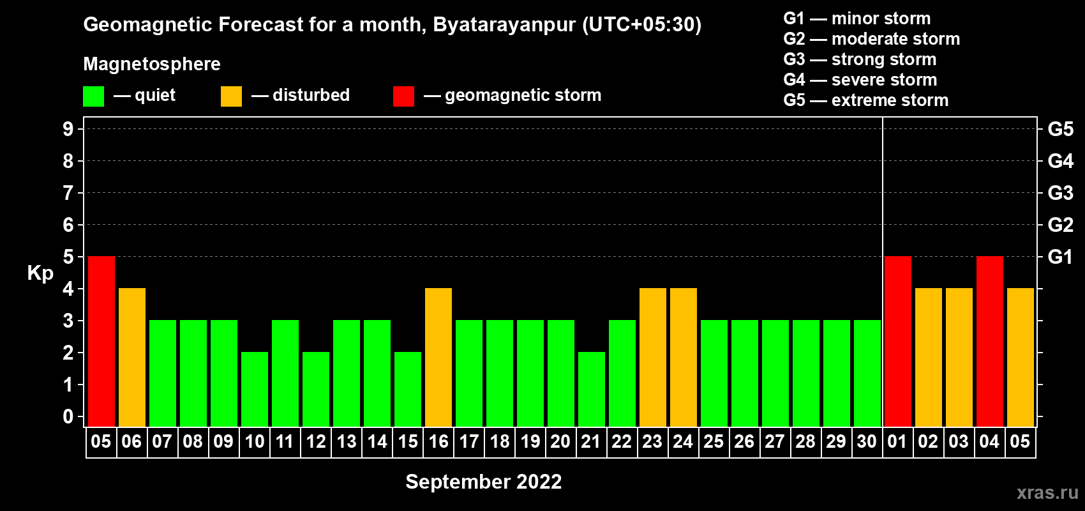Image resolution: width=1085 pixels, height=511 pixels.
Task: Click the 'disturbed' legend text
Action: tap(311, 95)
